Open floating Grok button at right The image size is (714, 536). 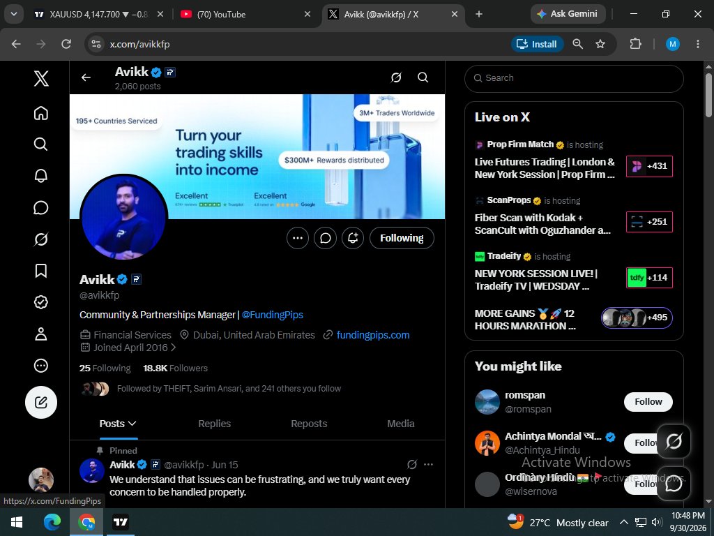[674, 441]
